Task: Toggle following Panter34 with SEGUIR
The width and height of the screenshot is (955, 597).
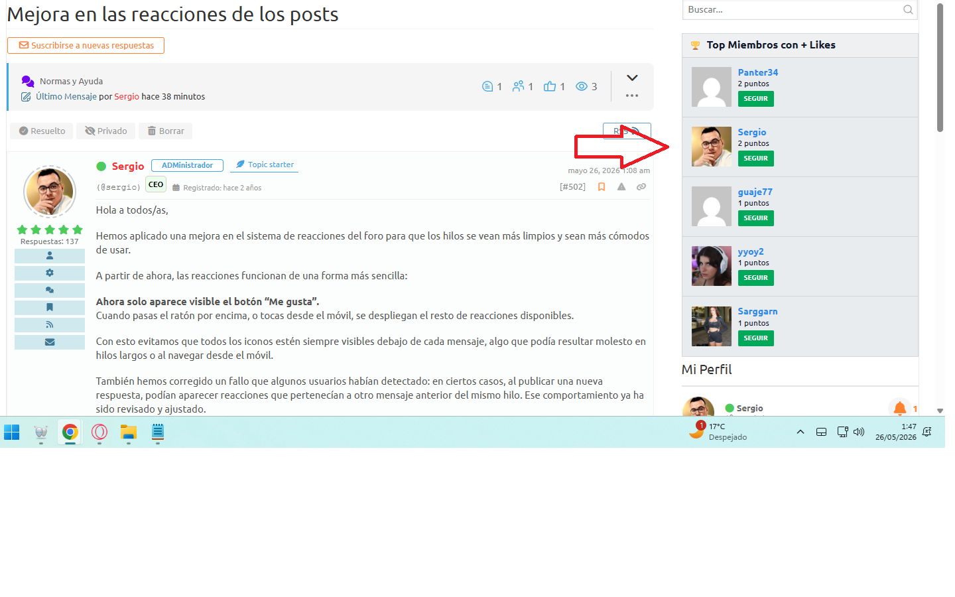Action: coord(755,99)
